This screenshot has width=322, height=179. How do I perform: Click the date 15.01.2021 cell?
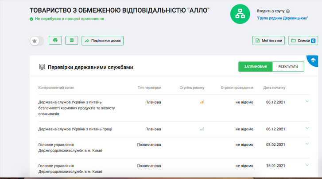(275, 166)
